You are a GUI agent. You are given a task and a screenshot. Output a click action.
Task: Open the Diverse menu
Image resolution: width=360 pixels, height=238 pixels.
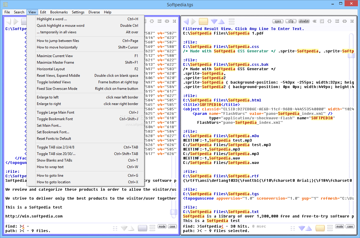point(94,12)
